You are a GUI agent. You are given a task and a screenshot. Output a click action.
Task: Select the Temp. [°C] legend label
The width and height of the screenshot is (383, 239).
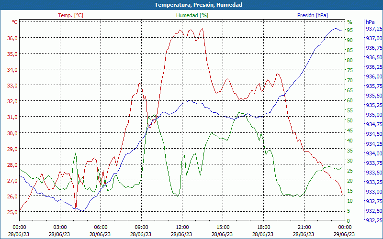tap(70, 15)
